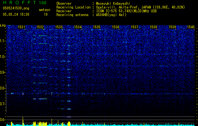Click the Receiving Location label
Image resolution: width=198 pixels, height=126 pixels.
(73, 7)
